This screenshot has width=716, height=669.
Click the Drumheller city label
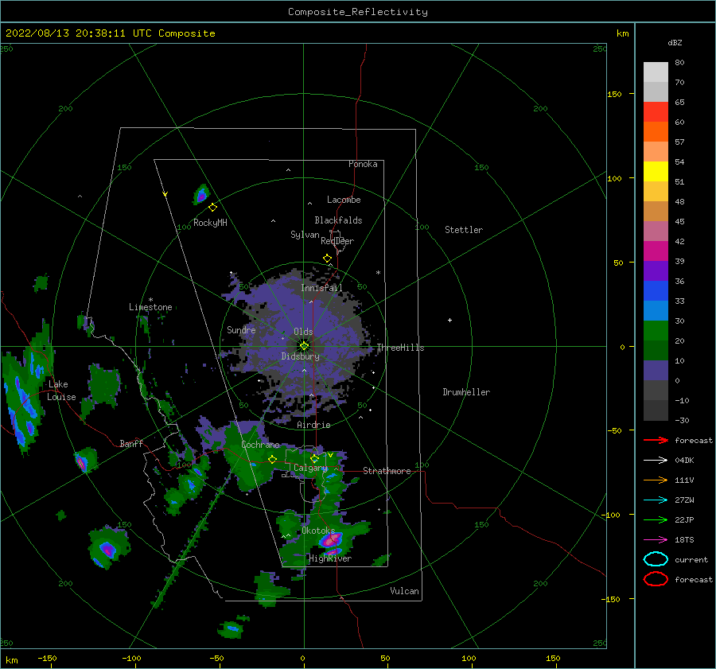click(466, 392)
